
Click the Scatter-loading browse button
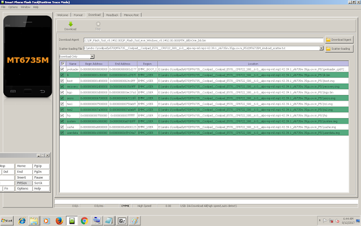339,49
